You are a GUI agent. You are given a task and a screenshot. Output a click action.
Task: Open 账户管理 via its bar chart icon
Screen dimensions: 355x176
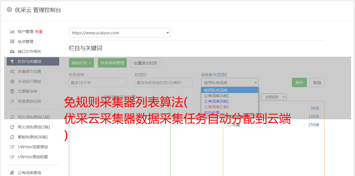click(x=12, y=32)
